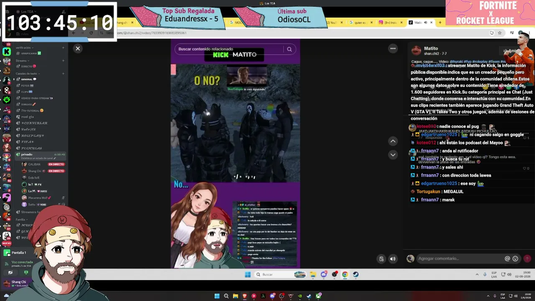This screenshot has height=301, width=535.
Task: Click user CALIBAN in privado voice channel
Action: pos(34,164)
